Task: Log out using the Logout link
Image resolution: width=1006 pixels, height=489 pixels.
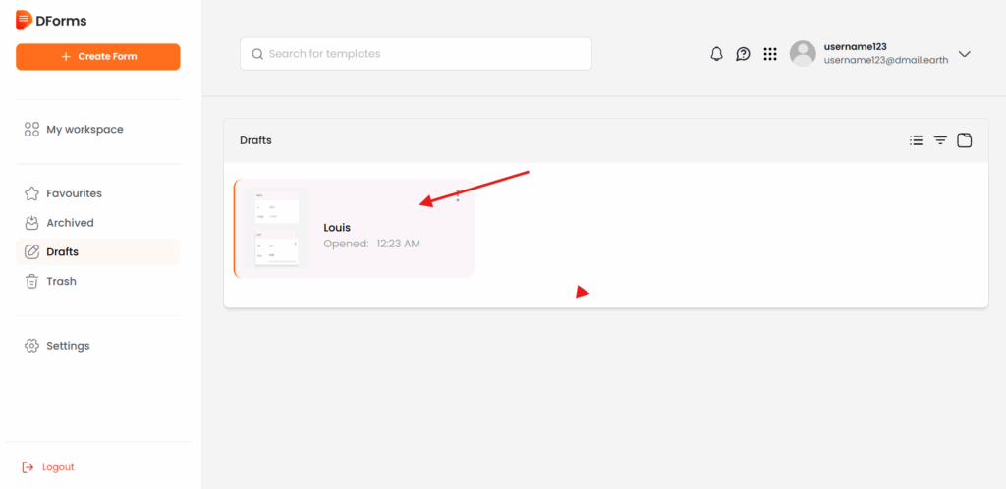Action: 57,467
